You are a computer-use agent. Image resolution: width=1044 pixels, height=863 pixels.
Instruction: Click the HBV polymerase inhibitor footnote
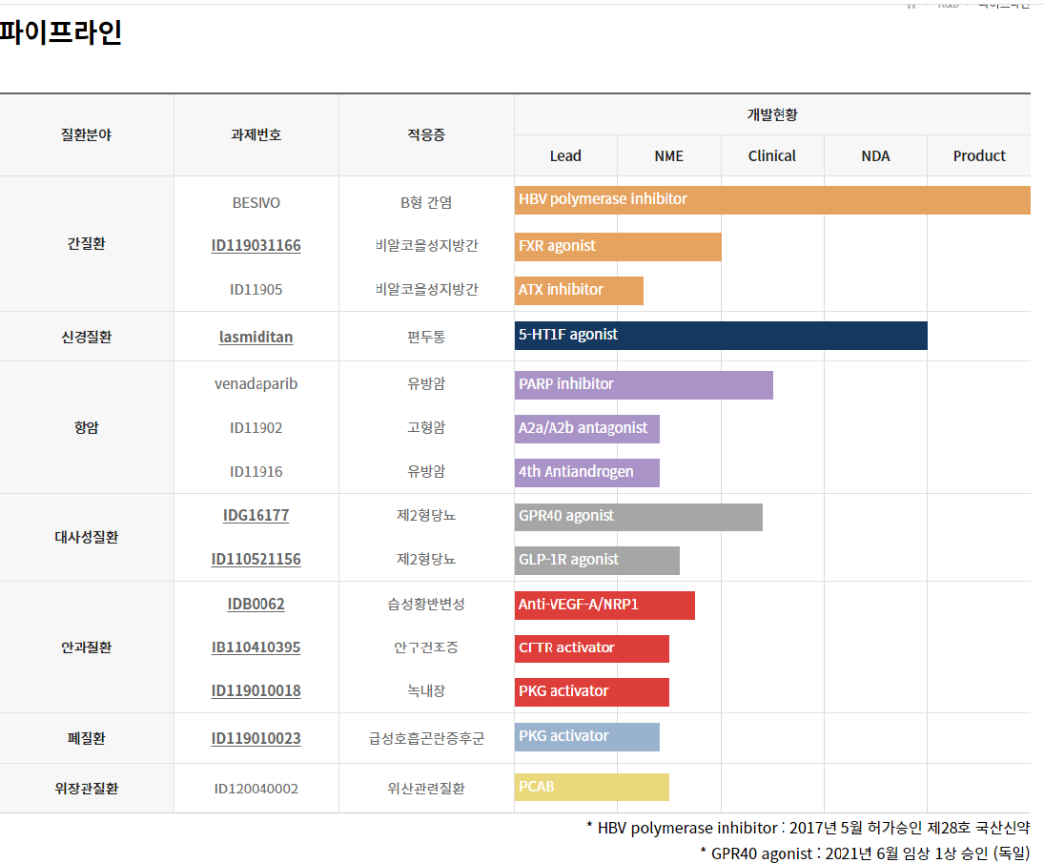click(809, 829)
